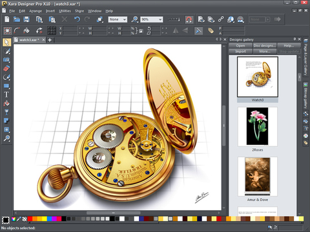Select the Rectangle tool

(6, 86)
